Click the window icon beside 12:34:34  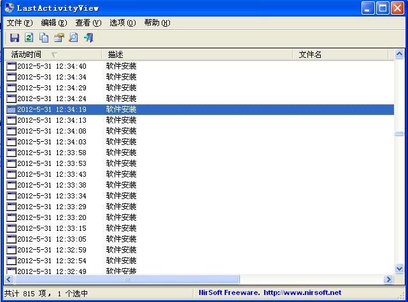click(x=11, y=77)
